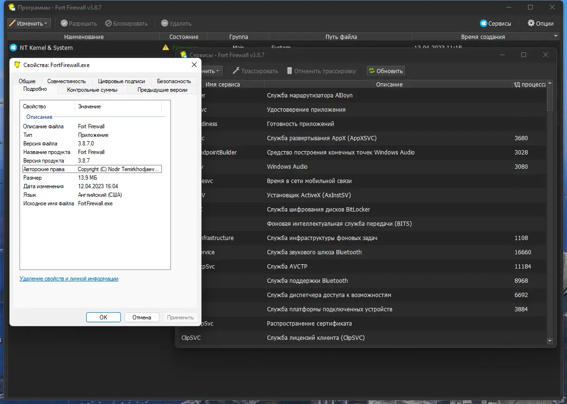Sort by Имя сервиса column header
The image size is (567, 404).
click(x=223, y=85)
